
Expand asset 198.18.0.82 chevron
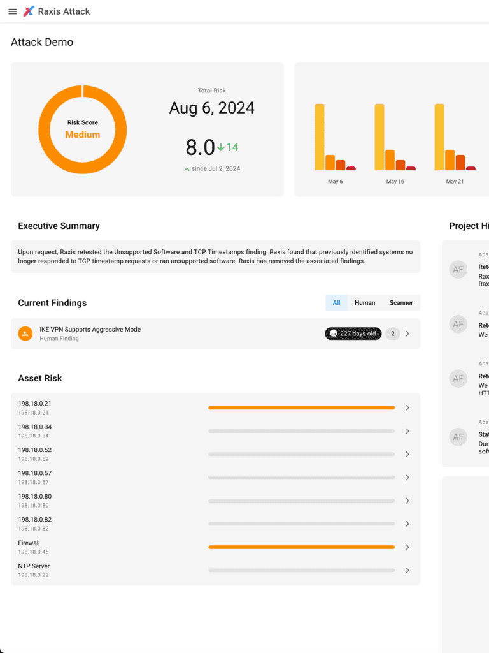[407, 524]
